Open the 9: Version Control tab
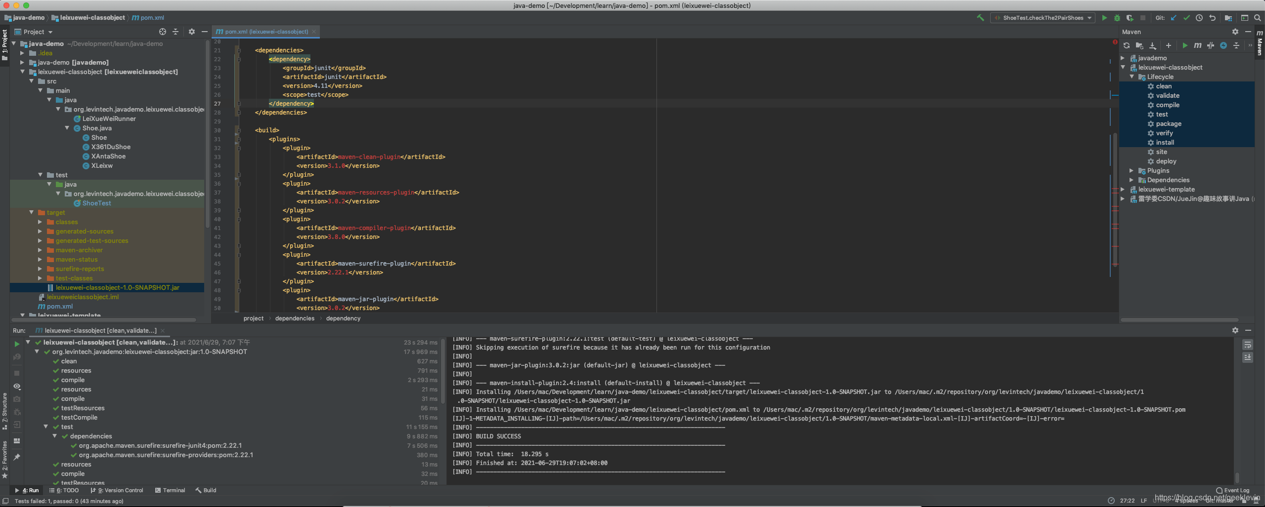This screenshot has width=1265, height=507. (x=117, y=490)
